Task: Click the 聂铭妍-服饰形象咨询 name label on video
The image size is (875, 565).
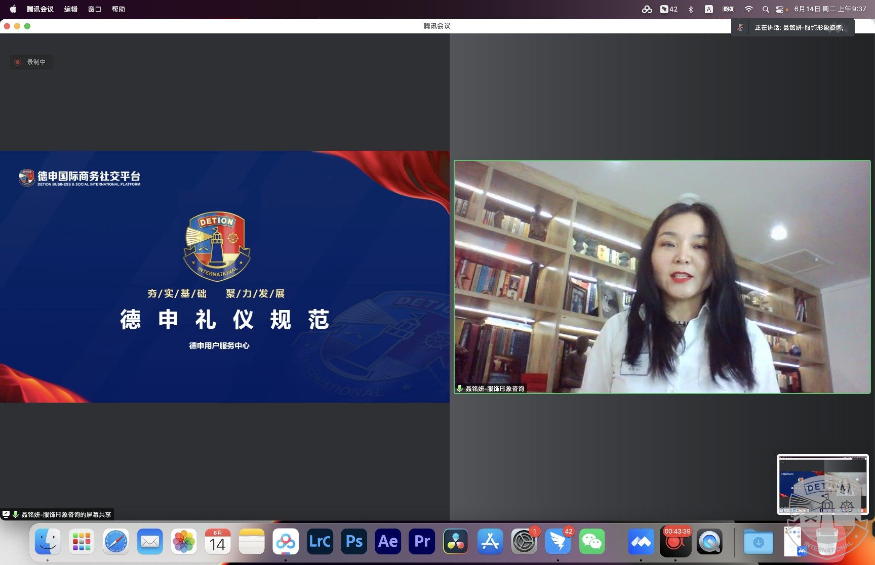Action: pos(495,388)
